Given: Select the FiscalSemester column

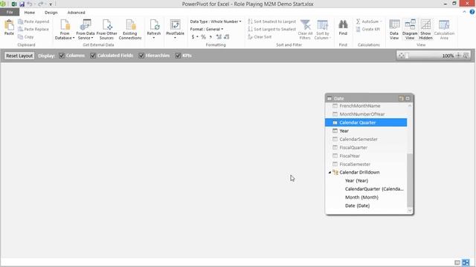Looking at the screenshot, I should pyautogui.click(x=366, y=164).
